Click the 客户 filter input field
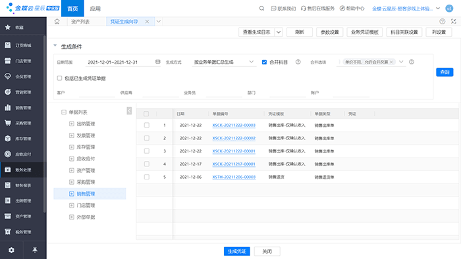Image resolution: width=461 pixels, height=259 pixels. pos(97,93)
